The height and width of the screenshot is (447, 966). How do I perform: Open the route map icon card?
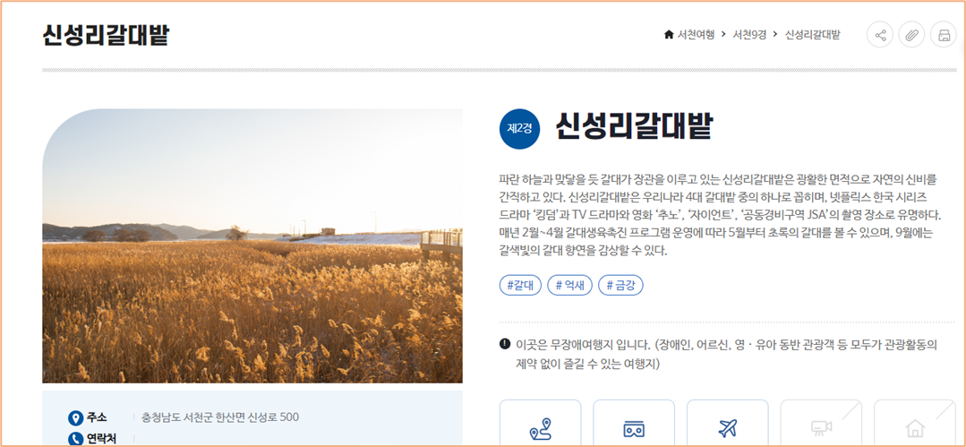click(x=540, y=422)
